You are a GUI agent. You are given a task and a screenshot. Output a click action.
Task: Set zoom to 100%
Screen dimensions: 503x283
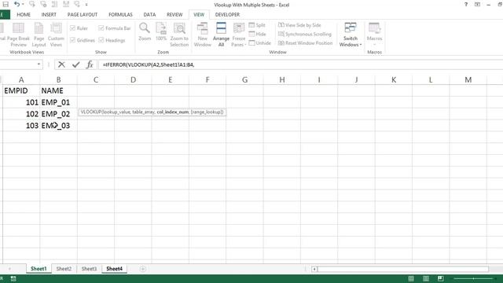(161, 31)
